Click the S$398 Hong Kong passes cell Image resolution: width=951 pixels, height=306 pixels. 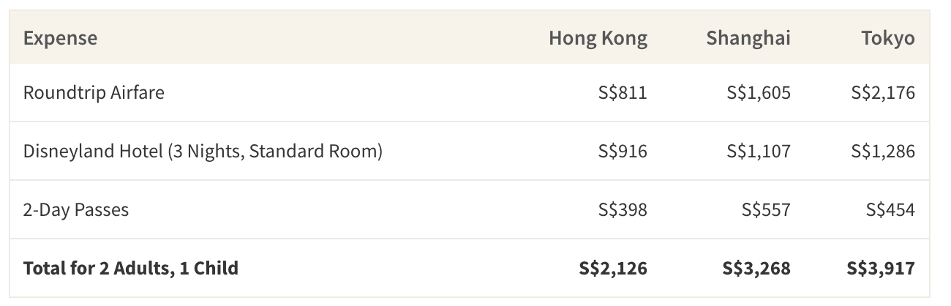tap(622, 210)
